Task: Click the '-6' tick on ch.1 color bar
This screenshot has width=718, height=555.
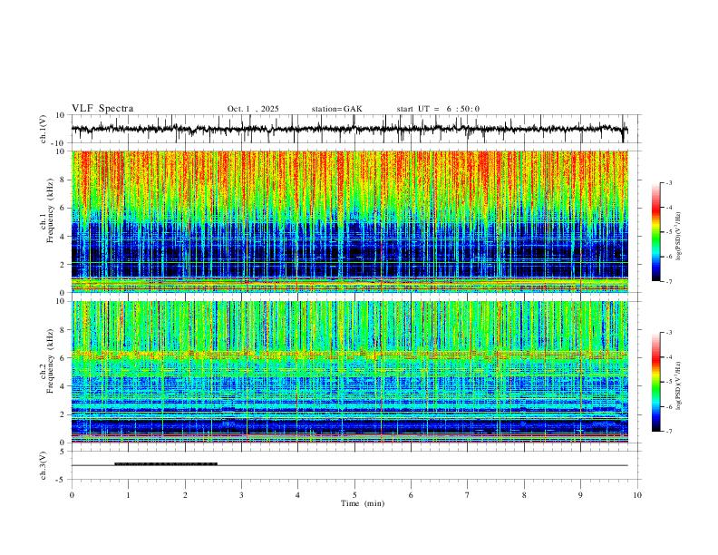Action: click(669, 257)
